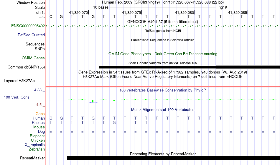Click the 100 Vert. Cons track label
Screen dimensions: 280x165
coord(17,97)
